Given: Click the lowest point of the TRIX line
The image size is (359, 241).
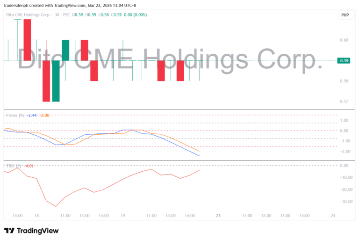Looking at the screenshot, I should (56, 206).
